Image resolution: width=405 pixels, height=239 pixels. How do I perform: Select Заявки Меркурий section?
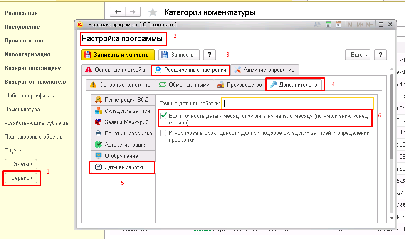pos(123,122)
